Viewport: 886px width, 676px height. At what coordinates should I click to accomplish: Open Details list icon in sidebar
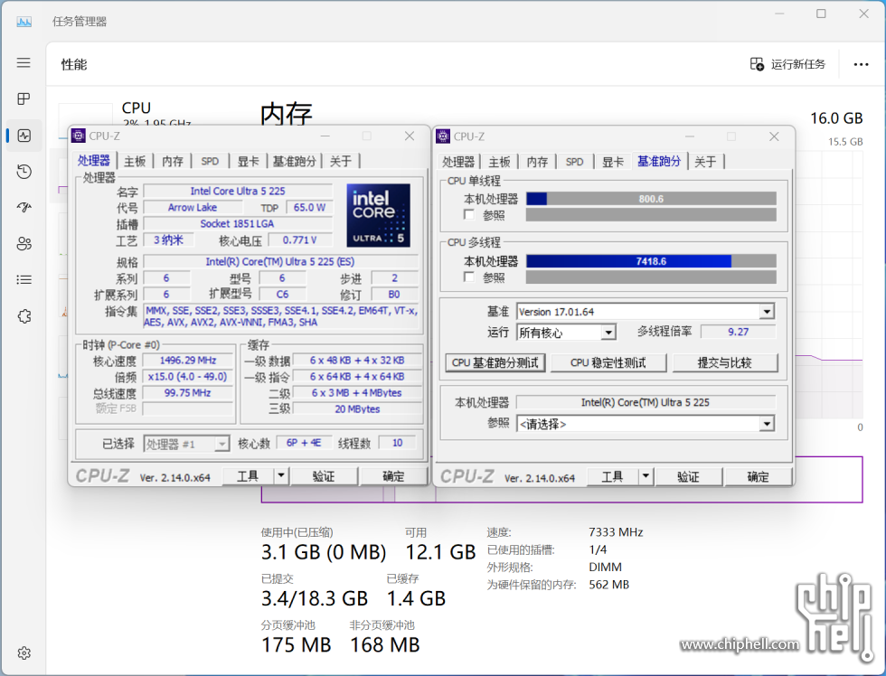pos(24,279)
